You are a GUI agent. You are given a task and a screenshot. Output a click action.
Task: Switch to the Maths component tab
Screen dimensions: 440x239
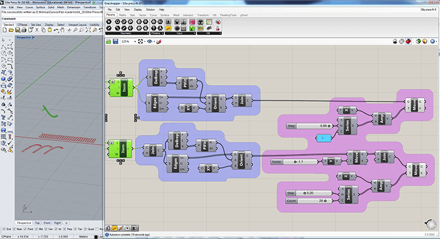click(122, 15)
